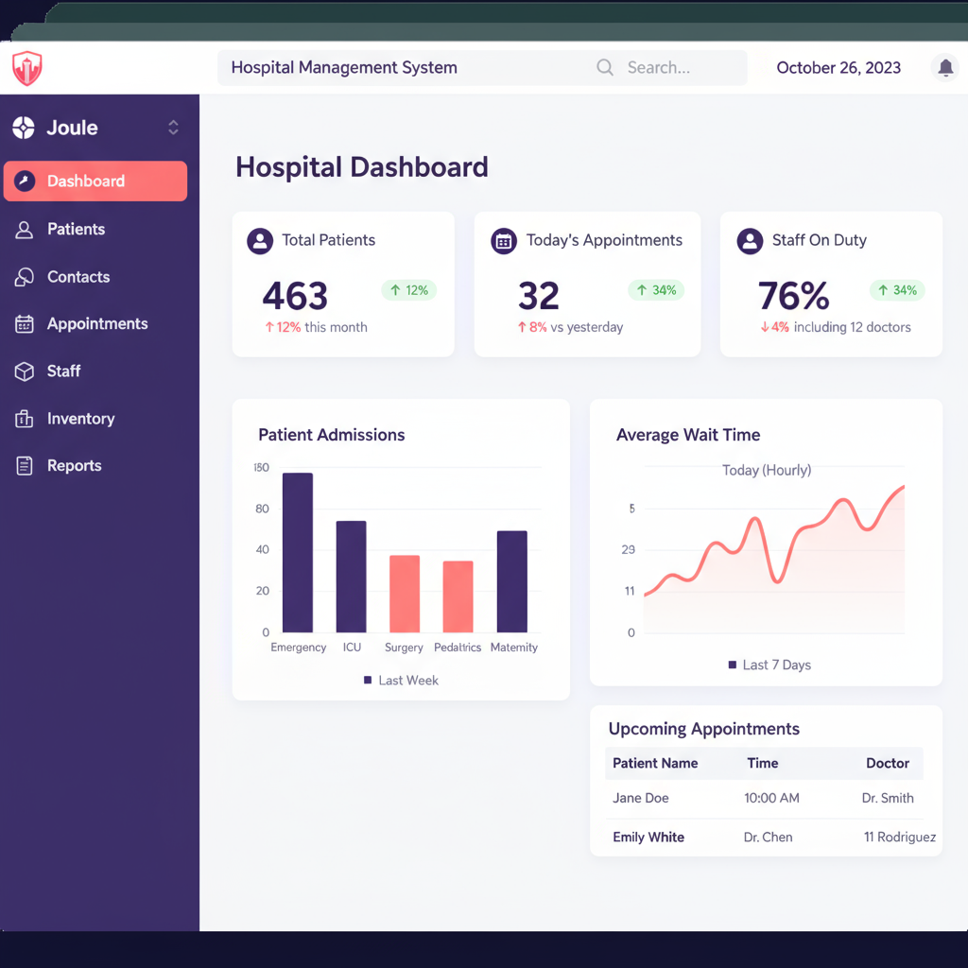Navigate to the Staff page
The width and height of the screenshot is (968, 968).
pyautogui.click(x=63, y=372)
